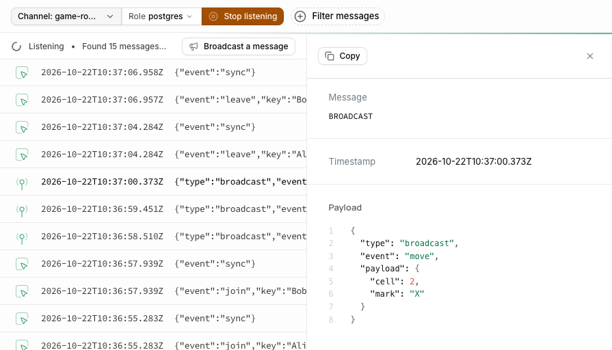Click the Payload section heading

(345, 208)
